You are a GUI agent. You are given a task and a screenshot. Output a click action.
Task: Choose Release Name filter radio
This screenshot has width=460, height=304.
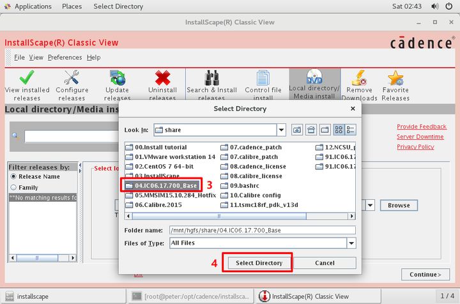click(13, 176)
